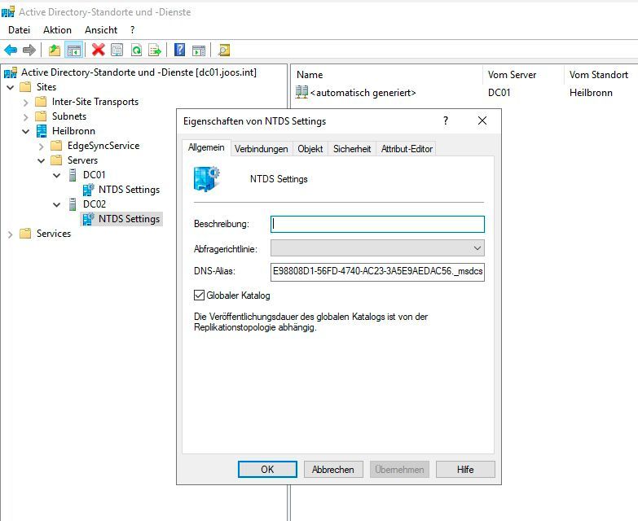Click the NTDS Settings icon in dialog
The height and width of the screenshot is (521, 638).
click(207, 179)
